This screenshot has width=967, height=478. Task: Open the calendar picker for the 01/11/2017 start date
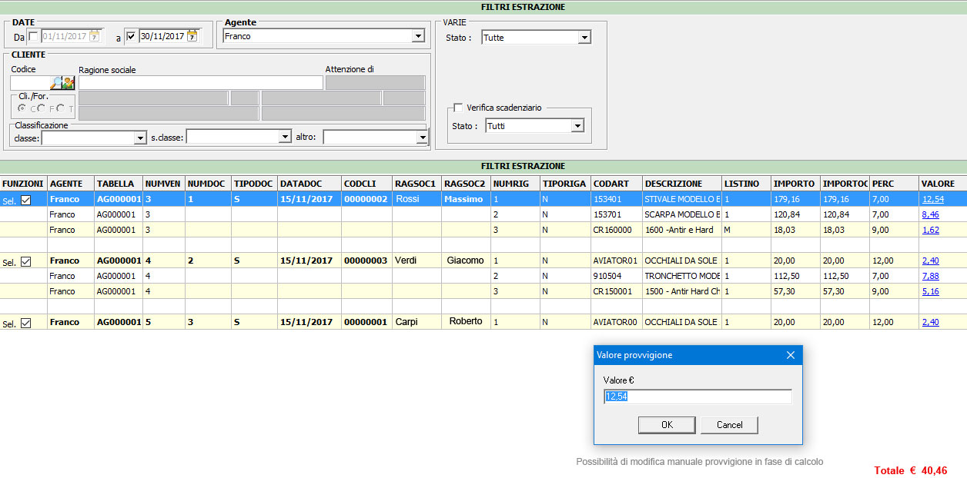pos(95,36)
